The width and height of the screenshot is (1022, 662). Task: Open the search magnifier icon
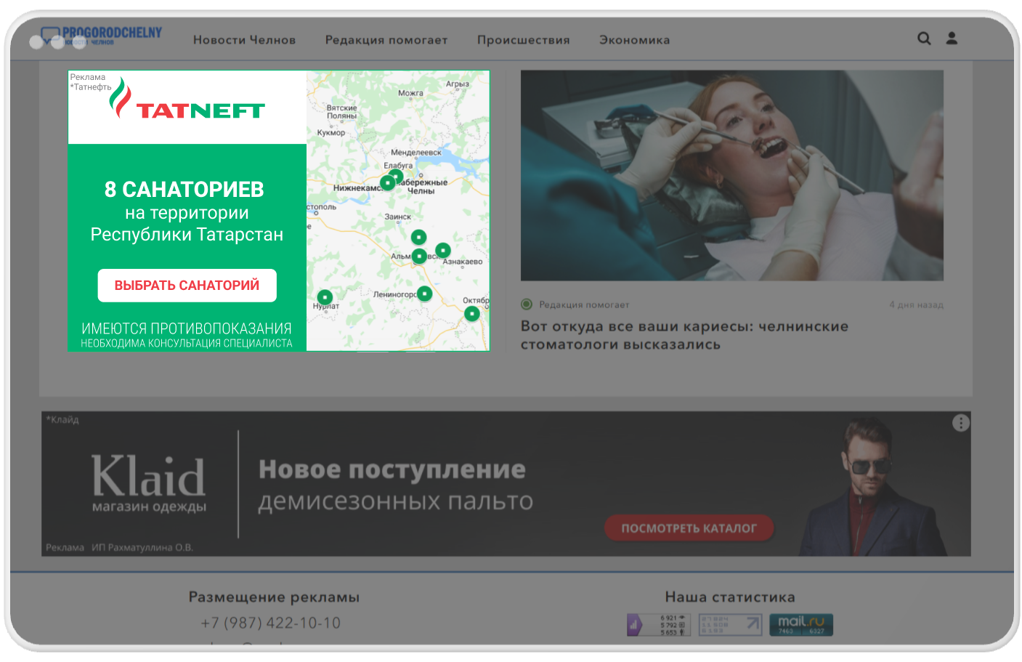(x=924, y=39)
